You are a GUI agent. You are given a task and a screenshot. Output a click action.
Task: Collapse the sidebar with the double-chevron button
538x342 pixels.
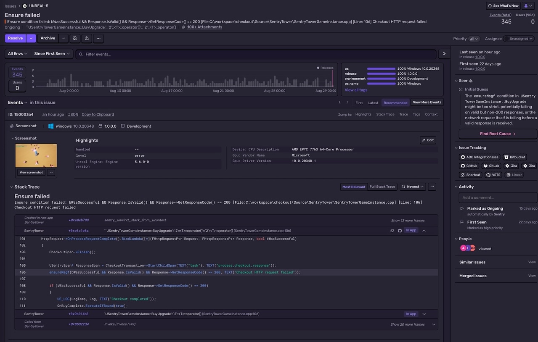(x=444, y=54)
